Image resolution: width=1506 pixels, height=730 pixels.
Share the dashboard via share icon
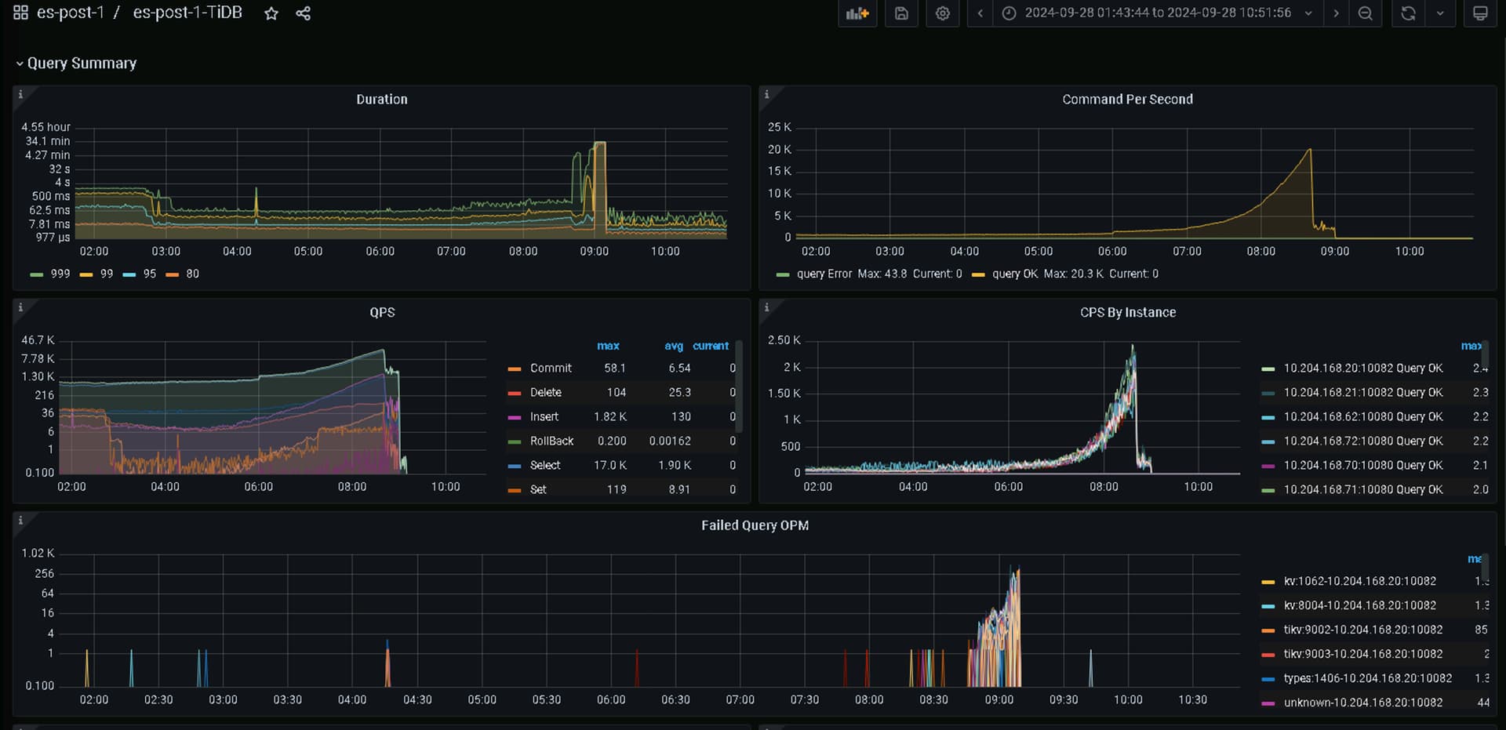[x=304, y=13]
